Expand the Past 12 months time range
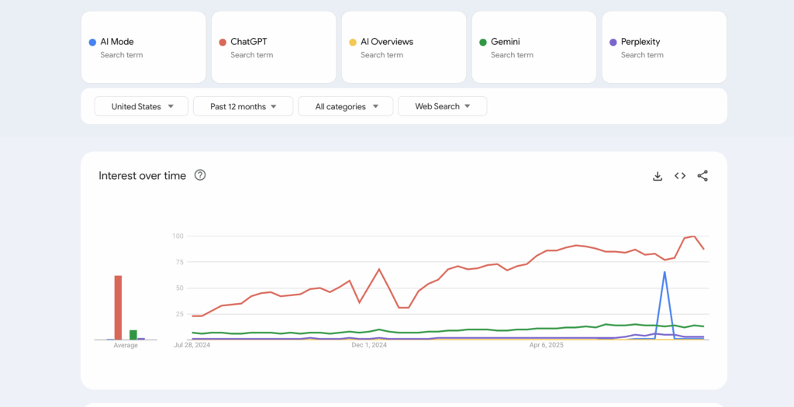 (x=243, y=106)
